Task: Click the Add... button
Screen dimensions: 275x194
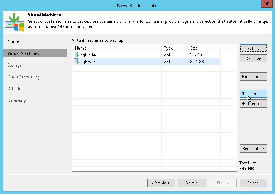Action: (x=253, y=48)
